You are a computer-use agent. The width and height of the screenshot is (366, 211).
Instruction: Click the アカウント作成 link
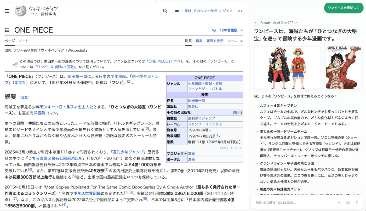point(205,11)
